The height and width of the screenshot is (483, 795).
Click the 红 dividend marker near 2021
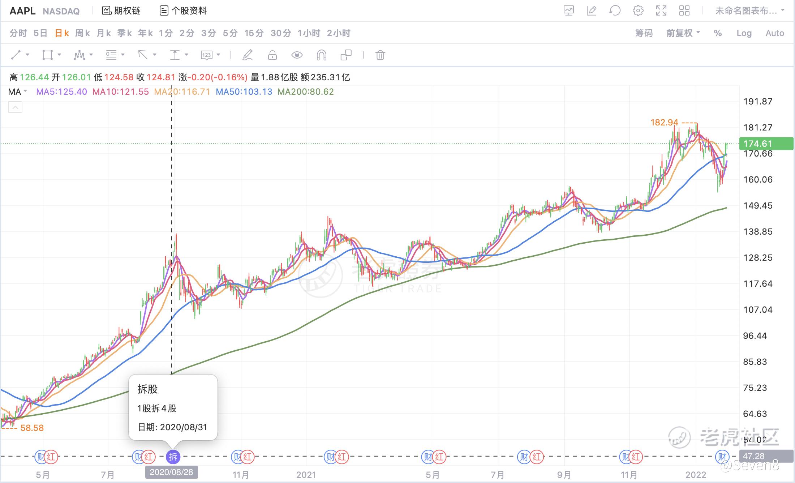(x=341, y=457)
